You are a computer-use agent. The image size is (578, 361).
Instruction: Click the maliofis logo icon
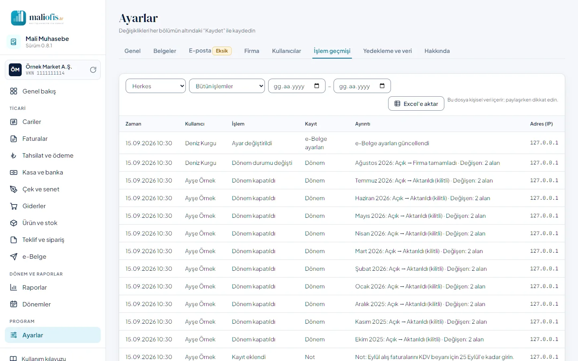coord(18,18)
